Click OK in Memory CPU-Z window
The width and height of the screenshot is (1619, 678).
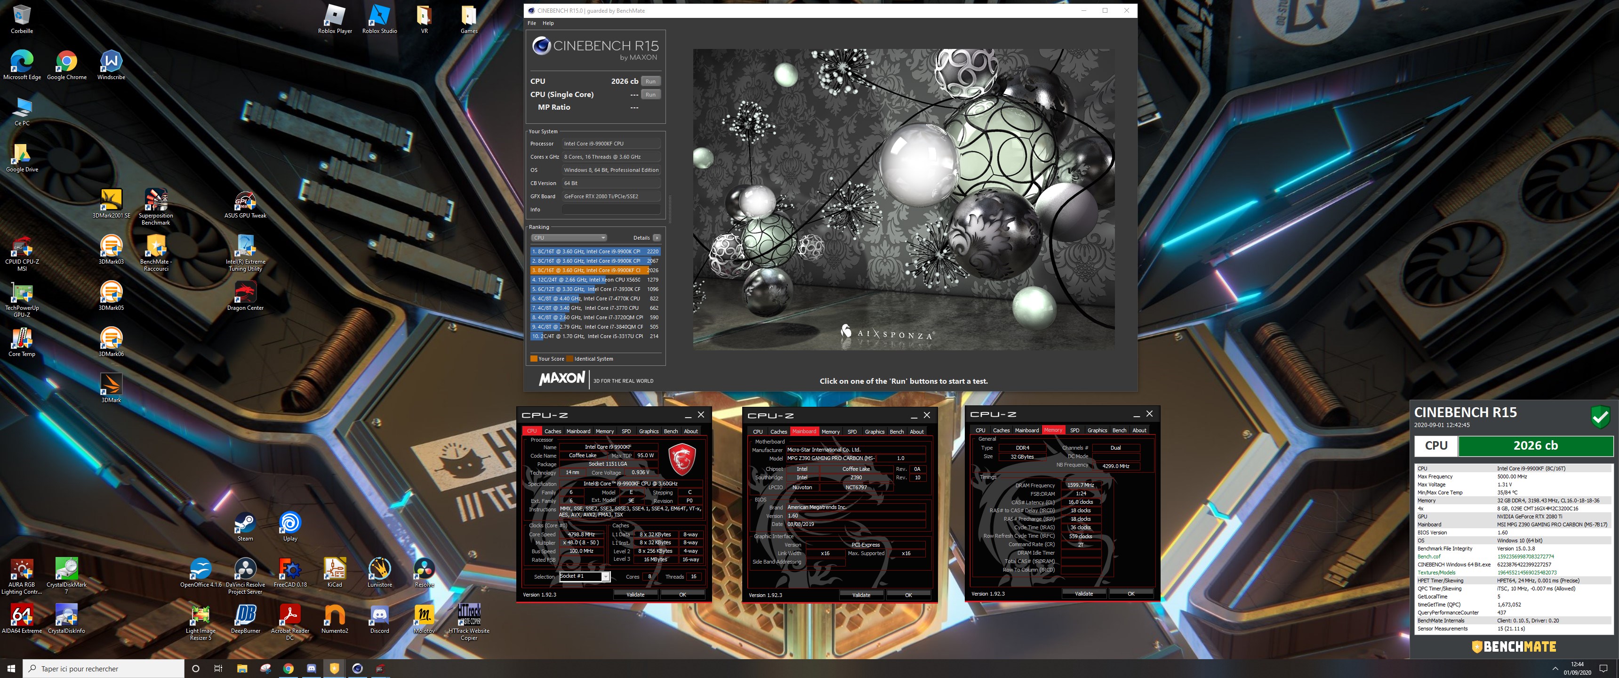1130,594
